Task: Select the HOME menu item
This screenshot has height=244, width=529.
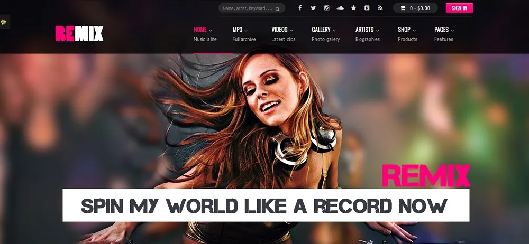Action: pyautogui.click(x=200, y=30)
